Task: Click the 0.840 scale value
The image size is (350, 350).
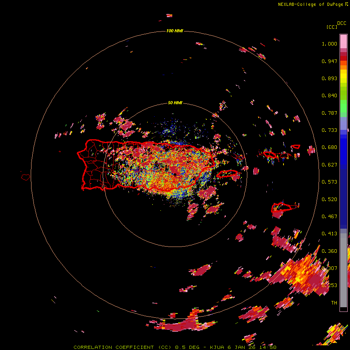Action: coord(329,96)
